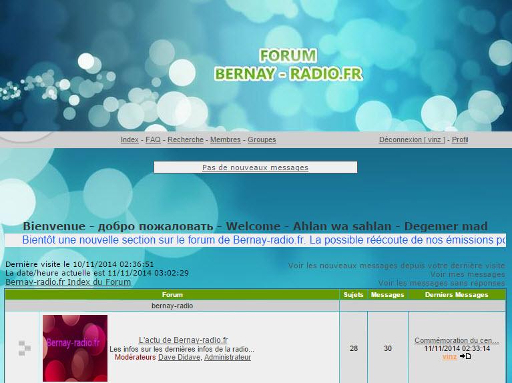Click the 'Dernière visite le 10/11/2014' text

(x=79, y=264)
